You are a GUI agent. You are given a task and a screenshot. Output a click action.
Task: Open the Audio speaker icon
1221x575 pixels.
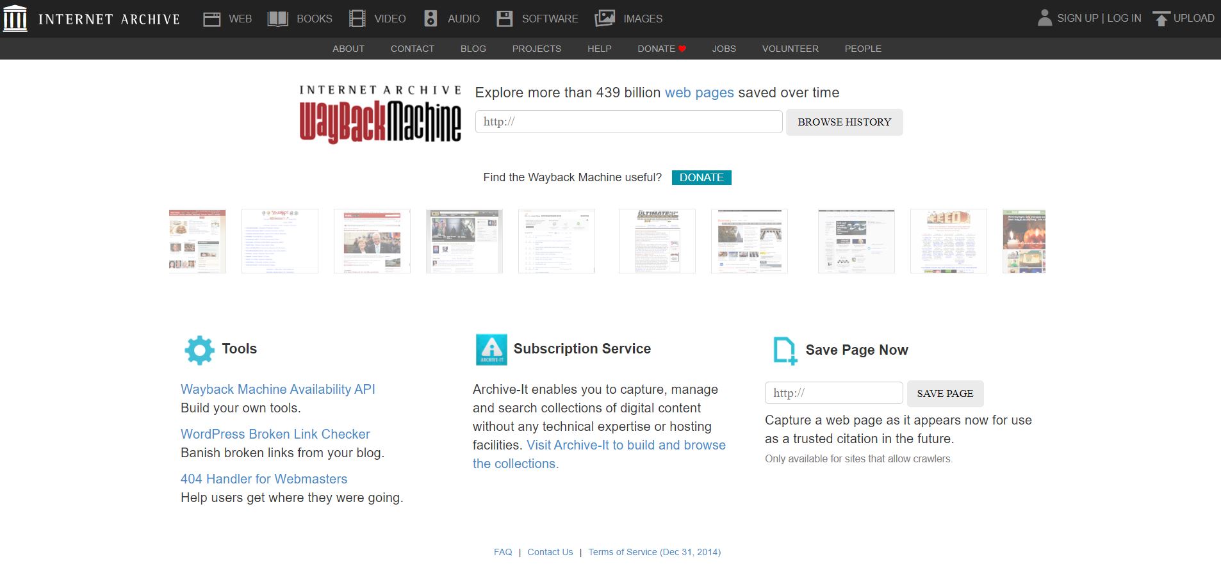coord(430,19)
